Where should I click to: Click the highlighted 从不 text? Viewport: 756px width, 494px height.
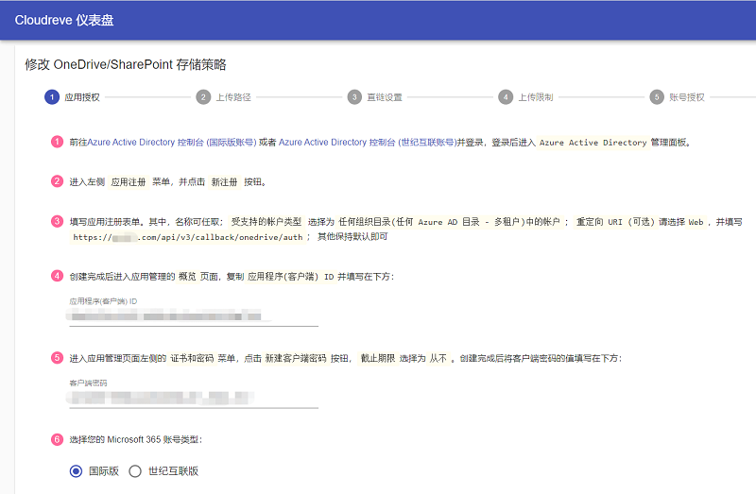point(438,359)
